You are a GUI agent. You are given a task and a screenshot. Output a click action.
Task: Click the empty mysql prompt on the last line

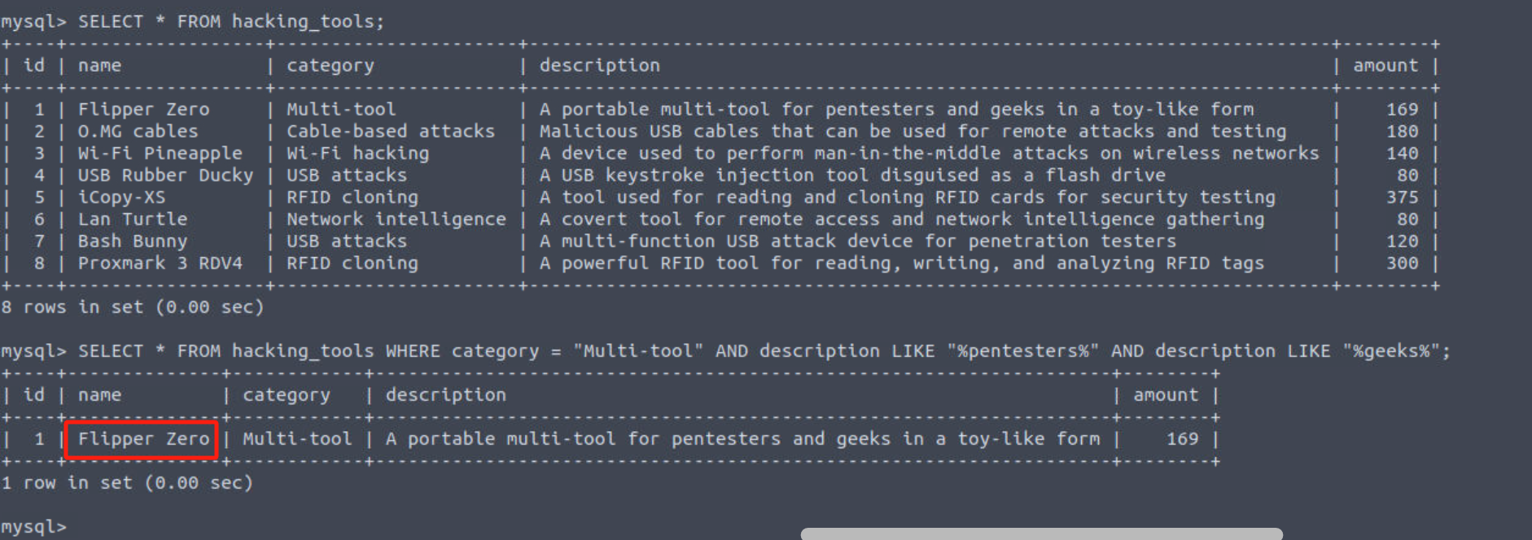(x=33, y=526)
